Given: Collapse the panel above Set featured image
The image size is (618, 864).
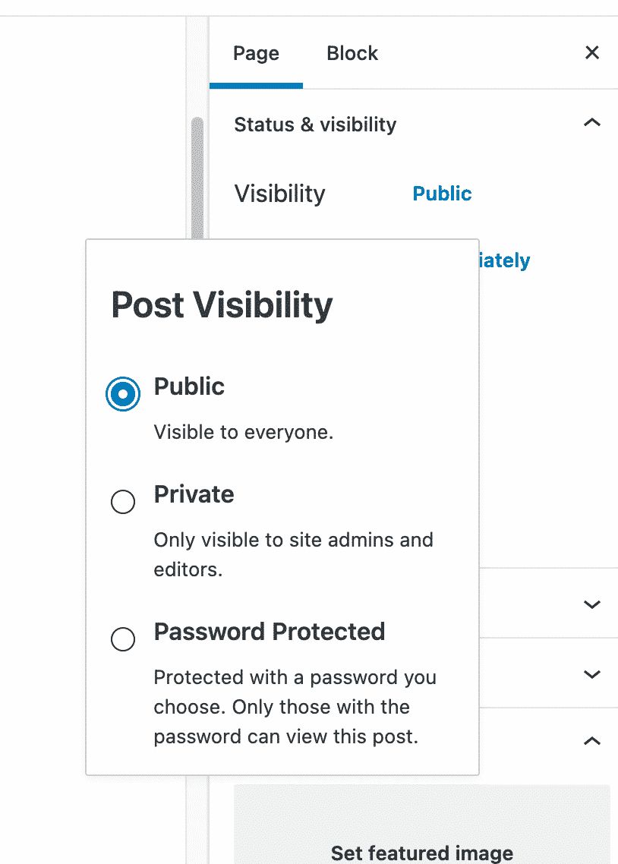Looking at the screenshot, I should [592, 740].
